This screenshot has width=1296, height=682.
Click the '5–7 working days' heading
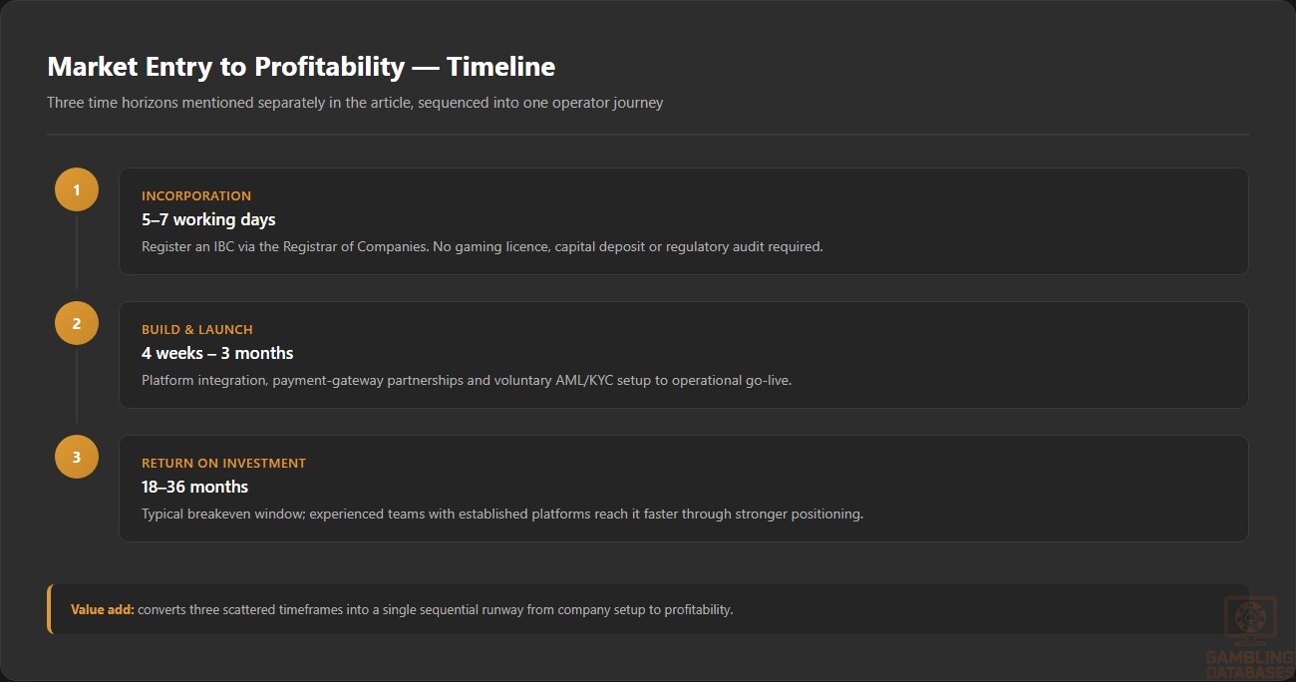coord(208,219)
